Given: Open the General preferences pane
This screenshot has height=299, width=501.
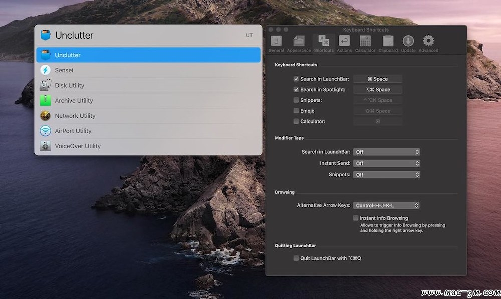Looking at the screenshot, I should click(276, 44).
